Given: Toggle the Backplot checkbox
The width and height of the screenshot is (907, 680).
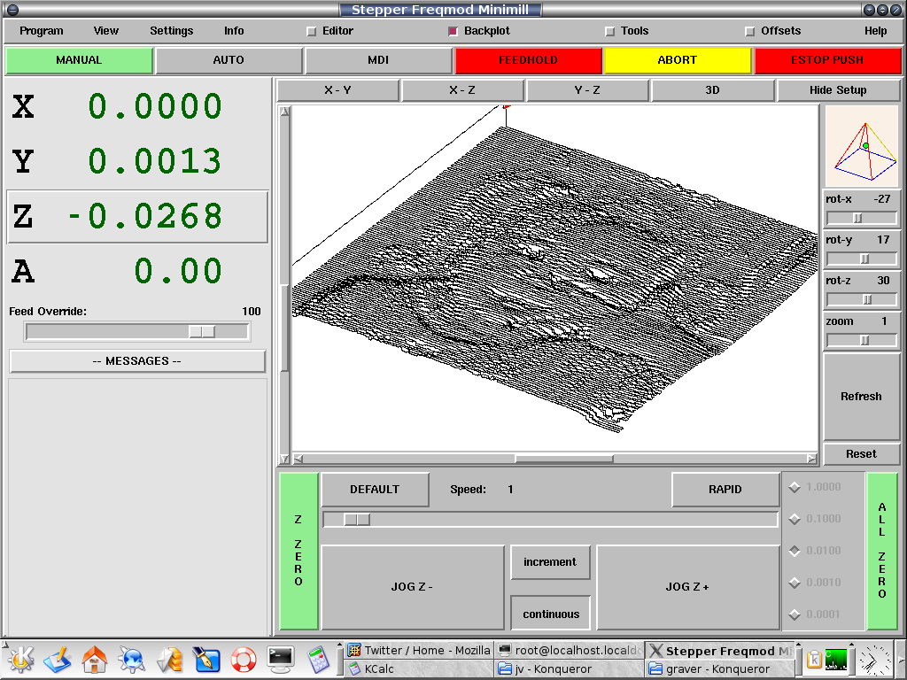Looking at the screenshot, I should 453,31.
